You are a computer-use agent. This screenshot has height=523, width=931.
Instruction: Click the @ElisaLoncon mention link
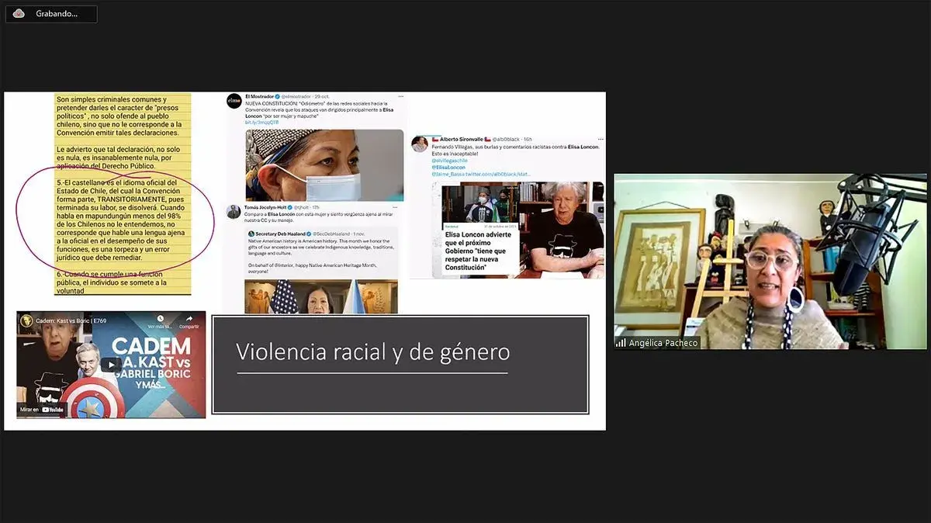tap(448, 168)
